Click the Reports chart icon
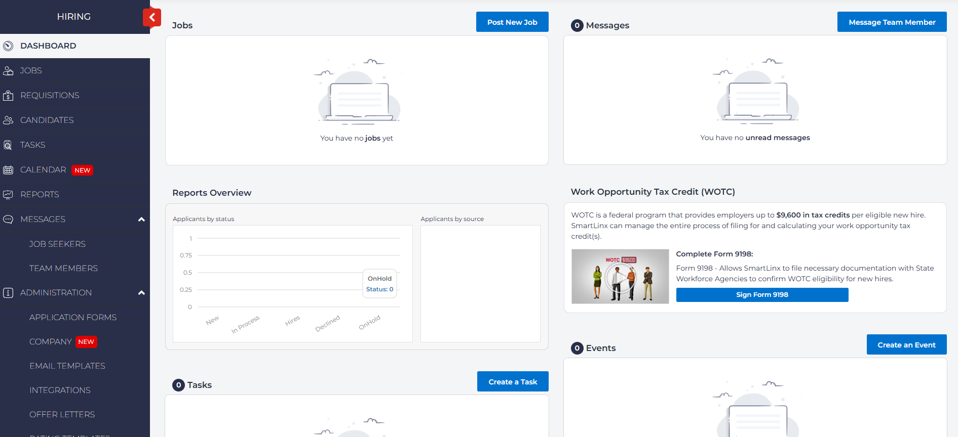Image resolution: width=958 pixels, height=437 pixels. [8, 195]
